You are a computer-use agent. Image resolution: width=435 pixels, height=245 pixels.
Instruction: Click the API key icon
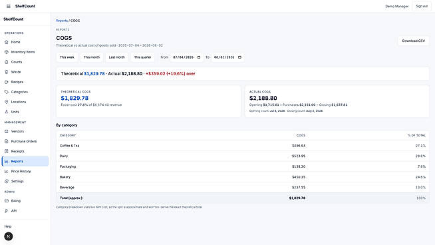7,211
